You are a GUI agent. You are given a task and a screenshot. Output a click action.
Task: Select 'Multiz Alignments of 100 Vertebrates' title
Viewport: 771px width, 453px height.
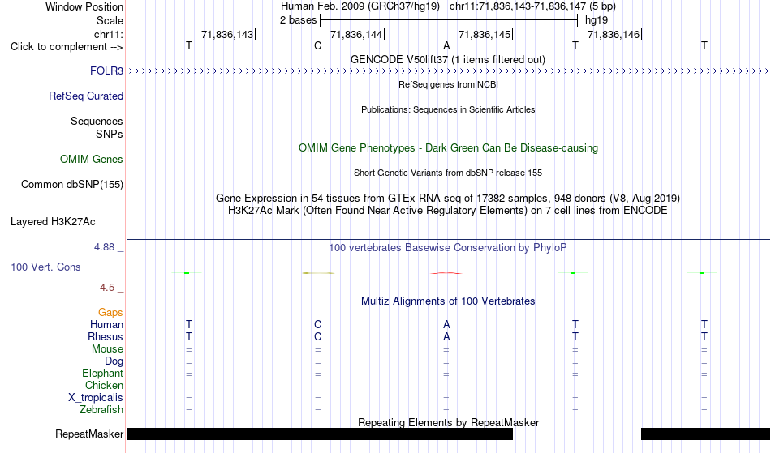click(x=448, y=301)
